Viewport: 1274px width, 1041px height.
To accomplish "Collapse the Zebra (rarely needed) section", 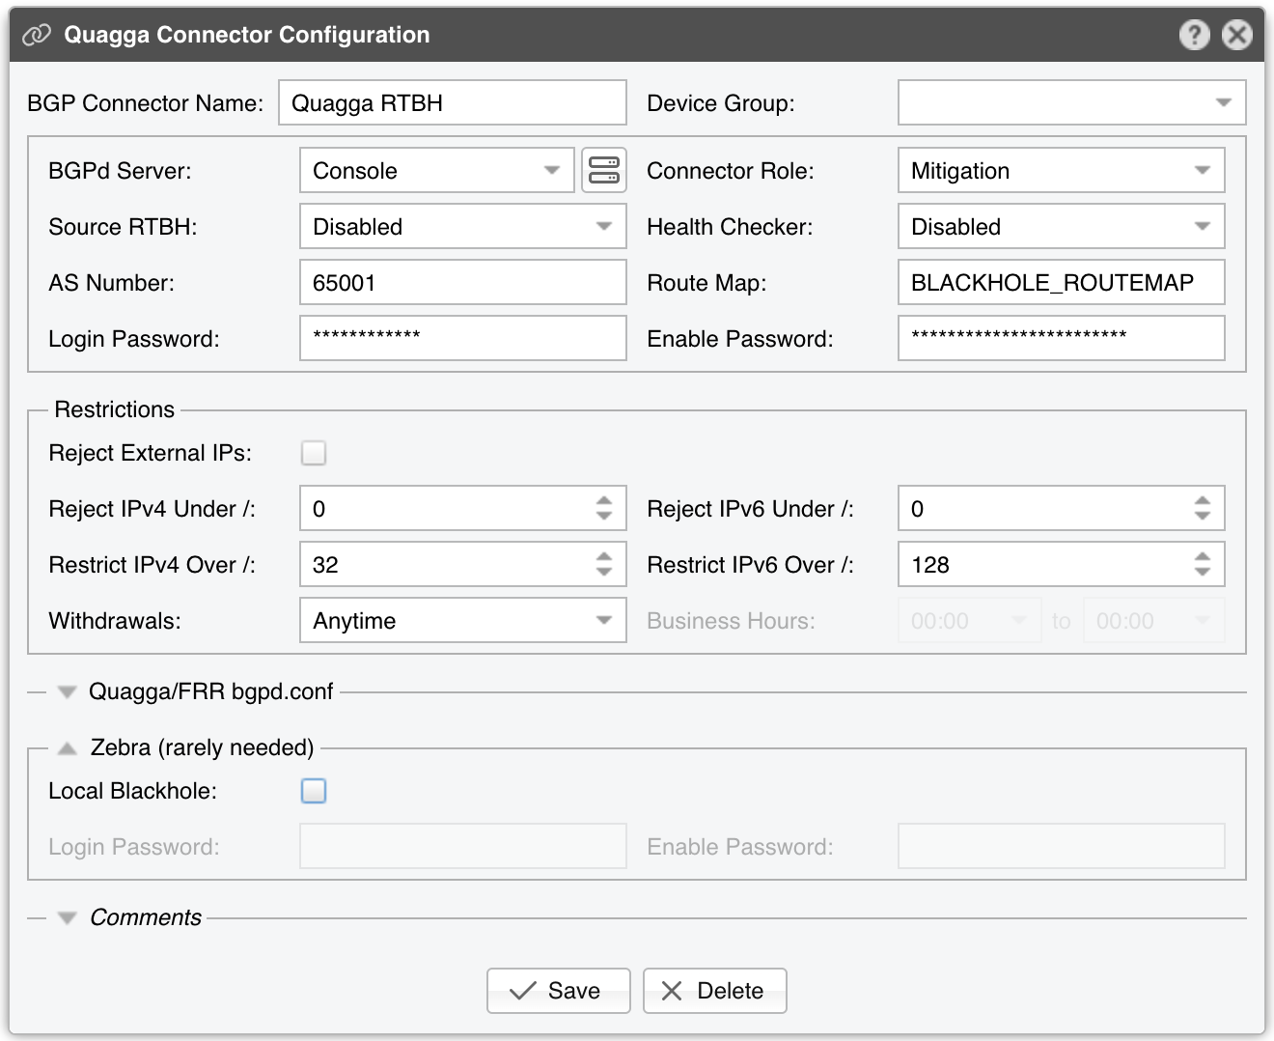I will (67, 747).
